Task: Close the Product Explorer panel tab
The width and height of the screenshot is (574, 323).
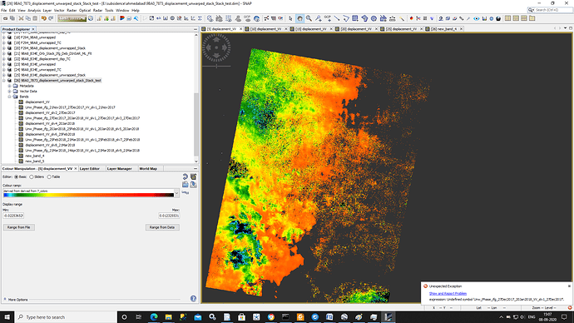Action: pyautogui.click(x=33, y=29)
